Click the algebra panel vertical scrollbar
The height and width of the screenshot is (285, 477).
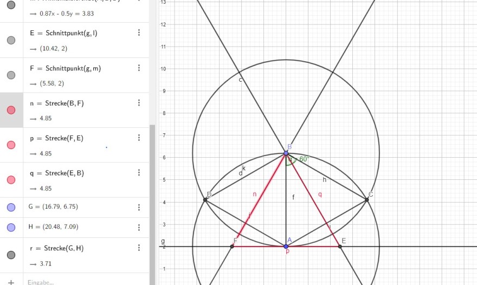click(152, 205)
